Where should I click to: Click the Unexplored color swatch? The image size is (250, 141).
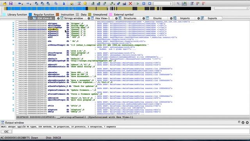point(90,14)
